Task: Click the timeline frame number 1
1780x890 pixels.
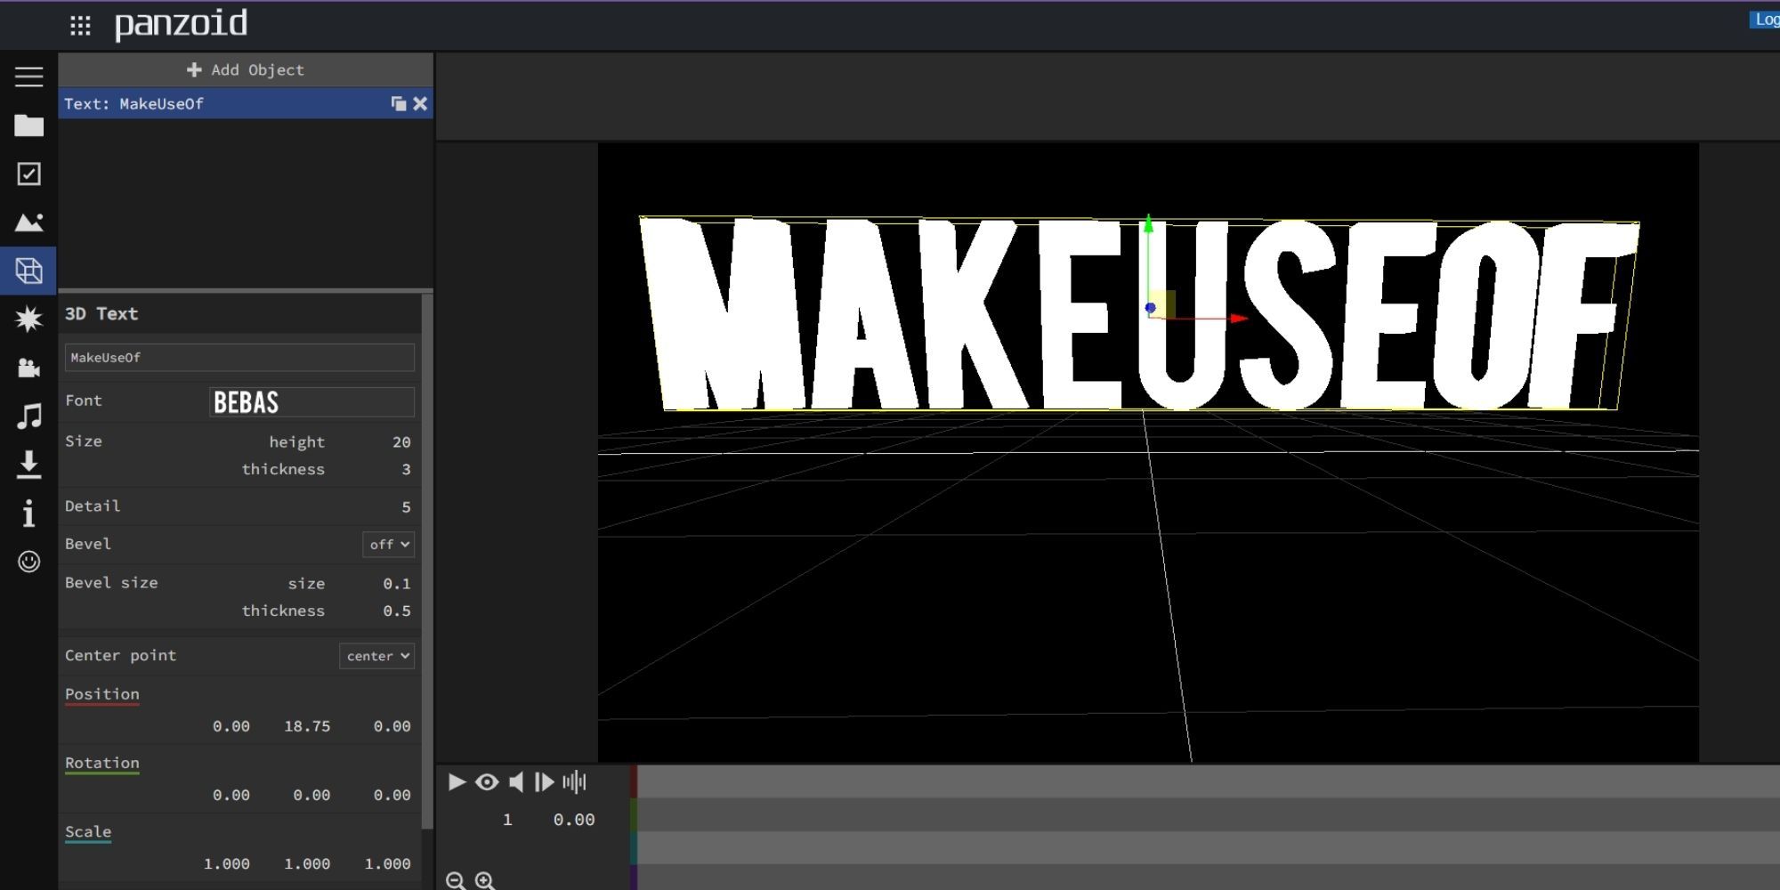Action: 507,820
